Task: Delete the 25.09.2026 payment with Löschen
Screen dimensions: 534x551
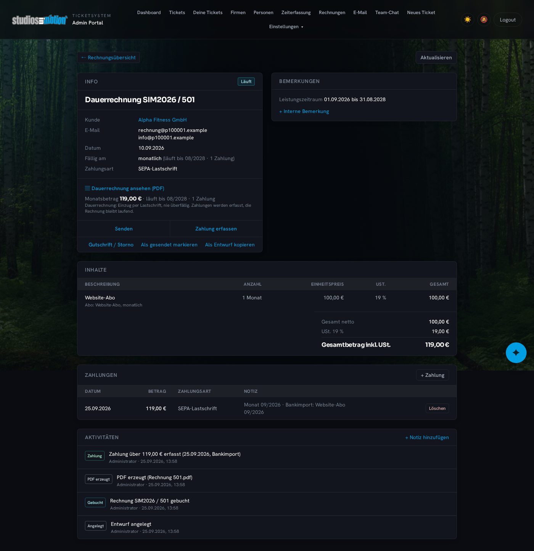Action: (x=437, y=408)
